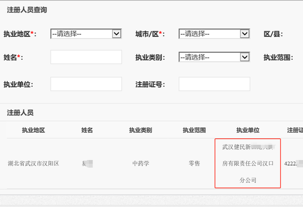Screen dimensions: 303x207
Task: Click the 执业范围 column header
Action: tap(194, 130)
